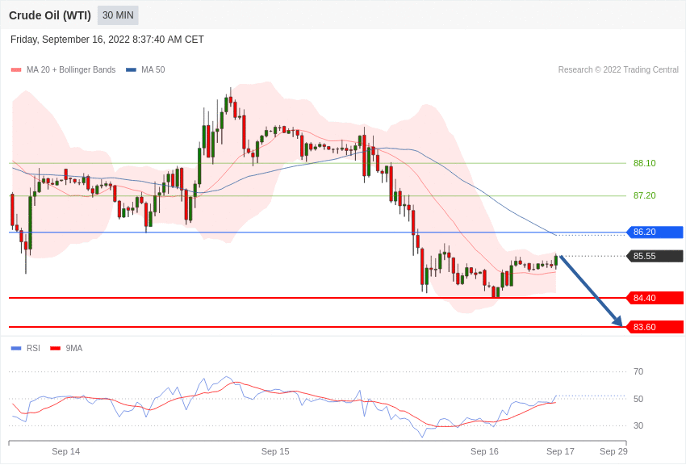Click the 88.10 resistance level label

tap(645, 163)
